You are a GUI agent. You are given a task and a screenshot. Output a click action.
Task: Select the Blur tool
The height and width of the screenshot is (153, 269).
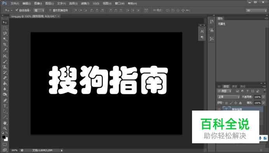click(5, 89)
